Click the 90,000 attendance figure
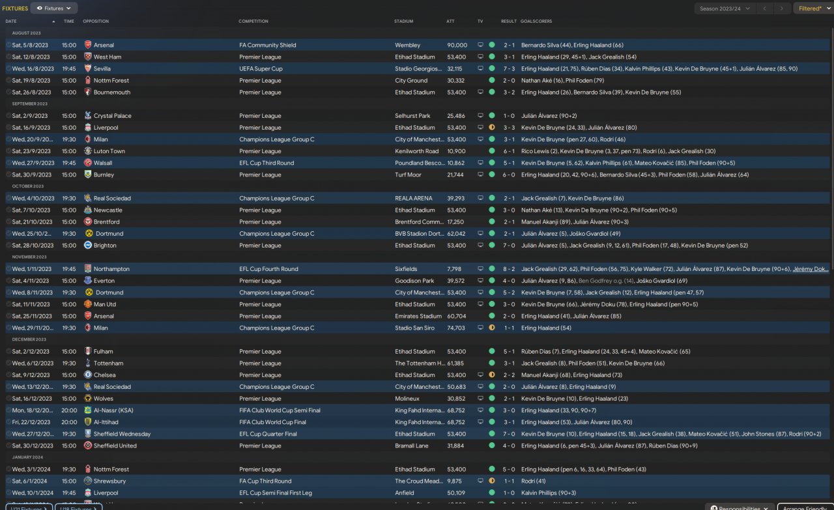Image resolution: width=834 pixels, height=510 pixels. click(x=457, y=45)
